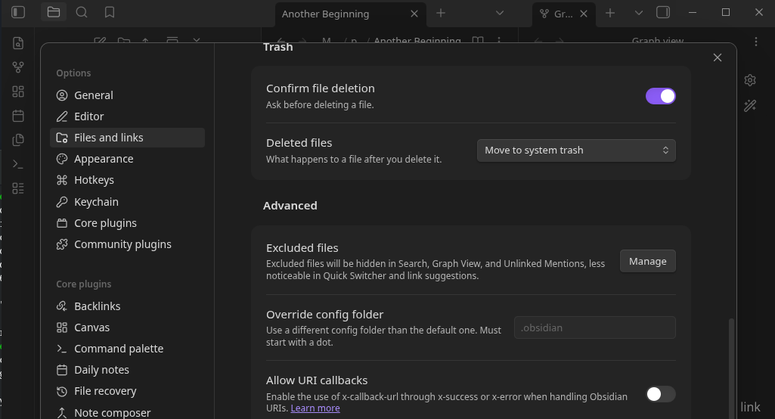Open graph view from the left ribbon

pos(18,67)
